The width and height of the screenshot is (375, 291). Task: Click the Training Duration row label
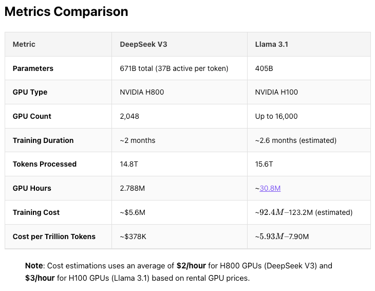(x=43, y=140)
